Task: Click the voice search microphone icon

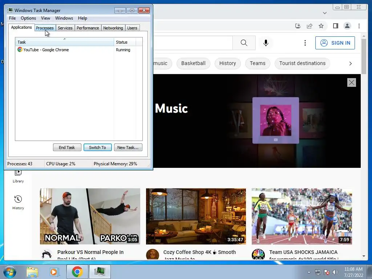Action: coord(266,43)
